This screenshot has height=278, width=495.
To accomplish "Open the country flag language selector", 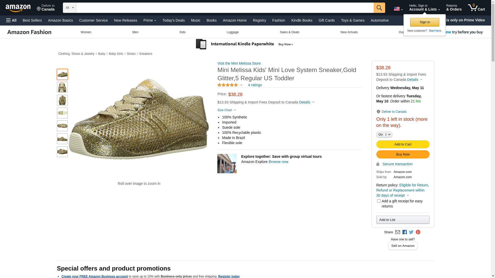I will pyautogui.click(x=398, y=9).
